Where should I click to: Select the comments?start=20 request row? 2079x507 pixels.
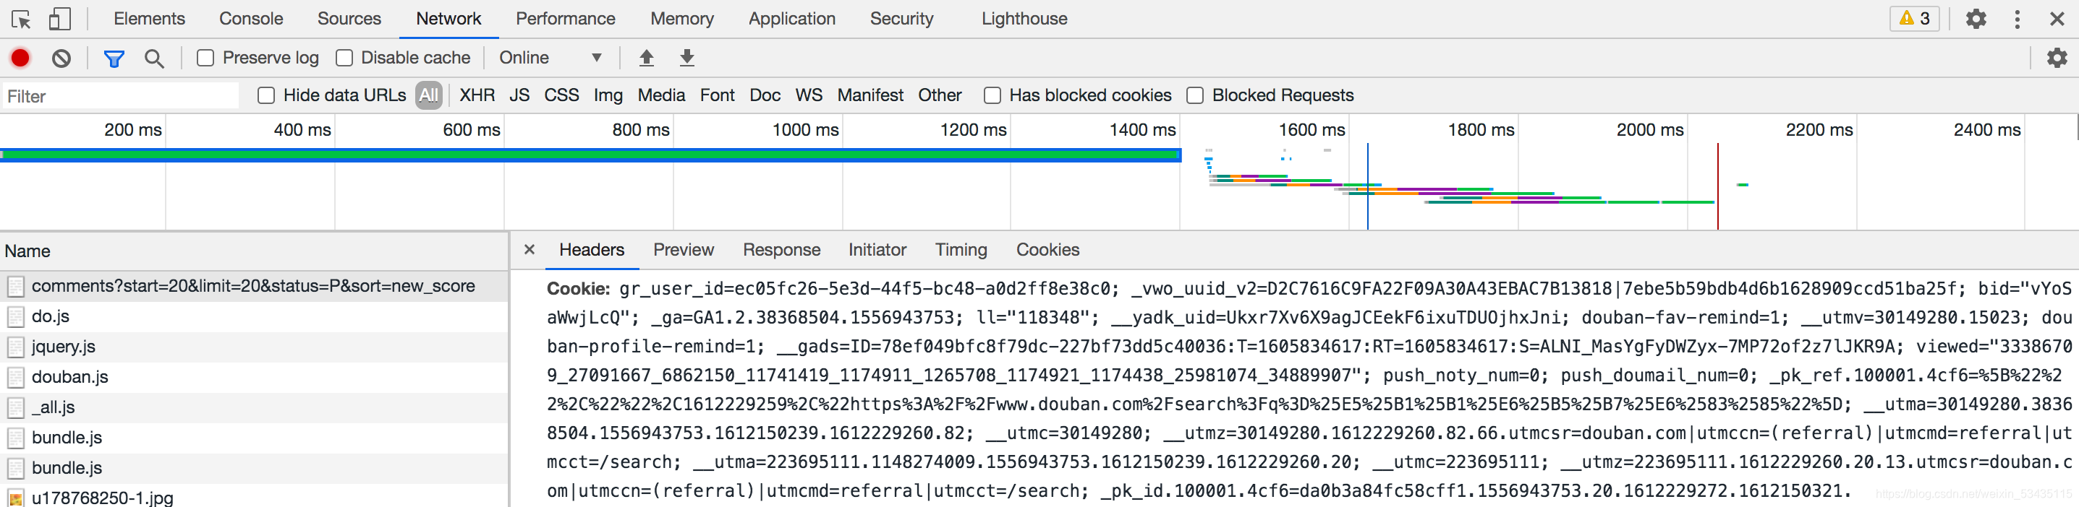point(254,286)
